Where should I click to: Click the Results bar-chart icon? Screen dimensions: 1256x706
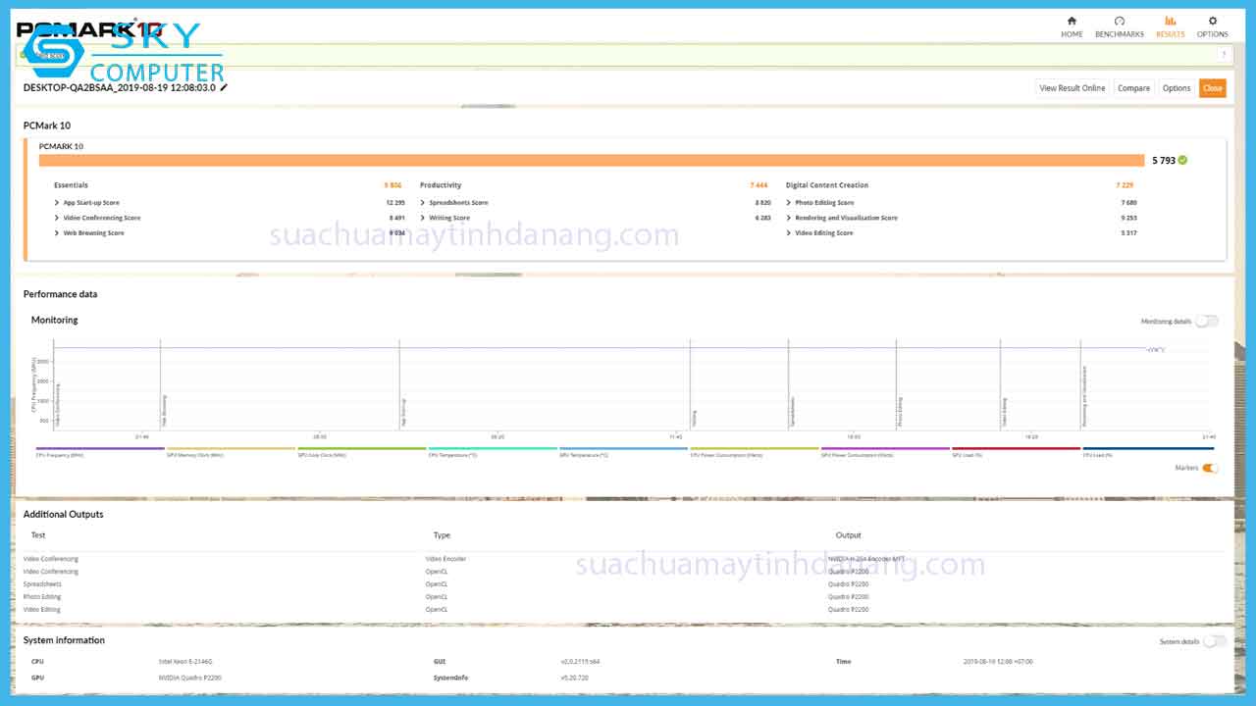pos(1170,21)
